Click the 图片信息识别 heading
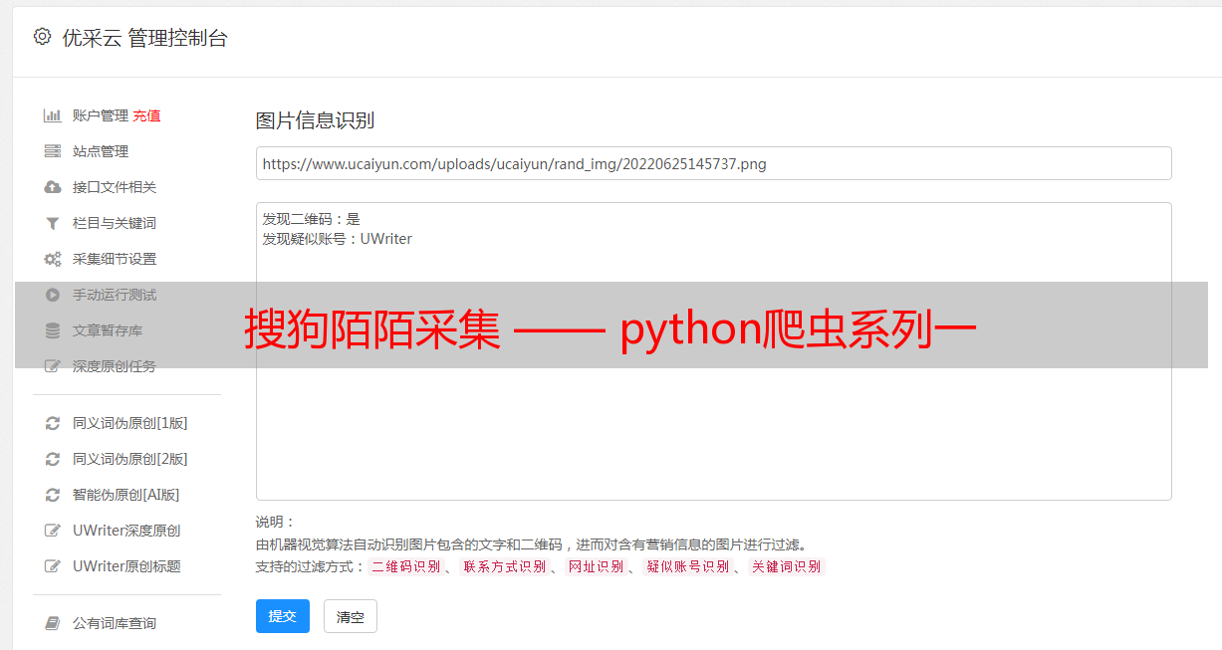1222x650 pixels. tap(315, 120)
